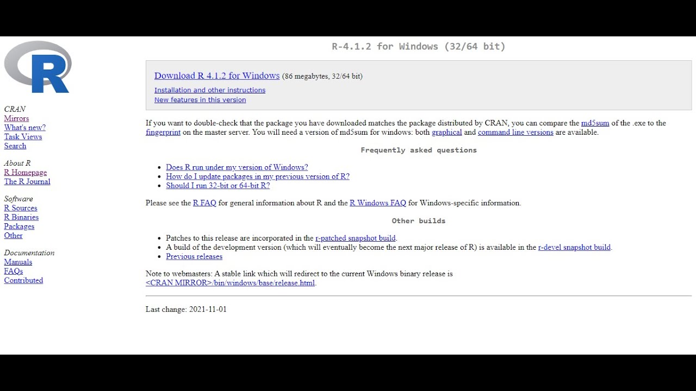This screenshot has height=391, width=696.
Task: Go to Mirrors in sidebar
Action: coord(16,118)
